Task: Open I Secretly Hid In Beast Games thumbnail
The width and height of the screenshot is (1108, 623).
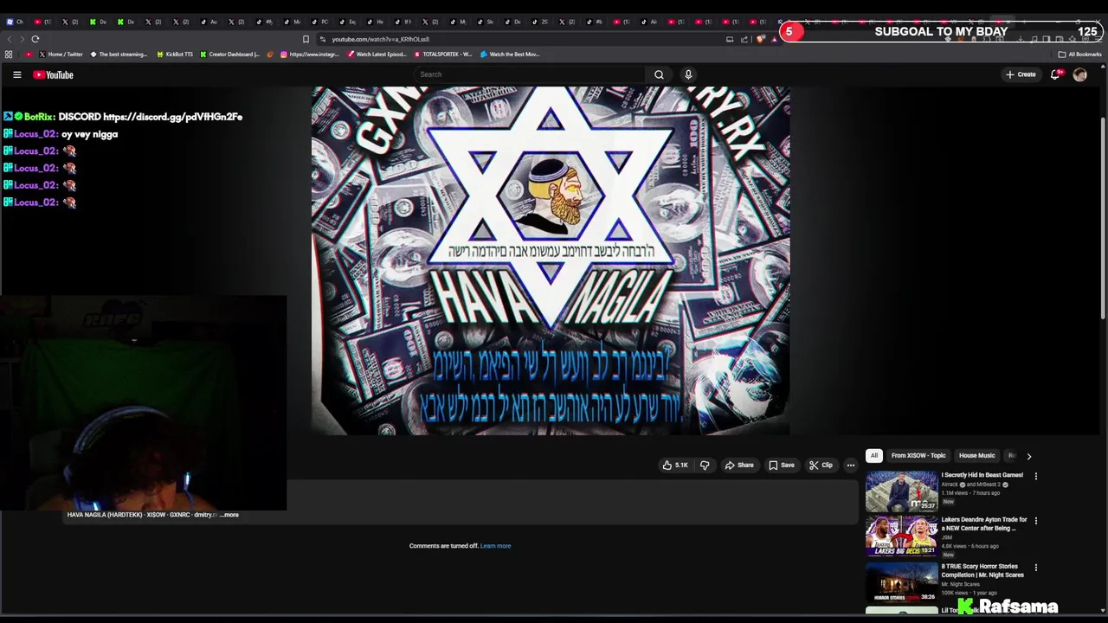Action: [901, 491]
